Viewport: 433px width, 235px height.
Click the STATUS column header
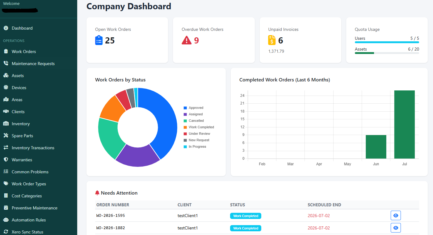[x=238, y=205]
